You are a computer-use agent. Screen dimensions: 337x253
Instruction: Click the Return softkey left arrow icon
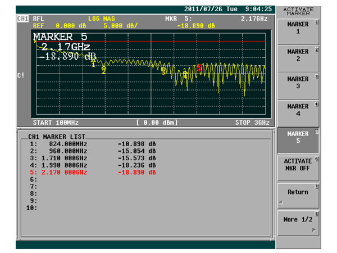pyautogui.click(x=281, y=202)
